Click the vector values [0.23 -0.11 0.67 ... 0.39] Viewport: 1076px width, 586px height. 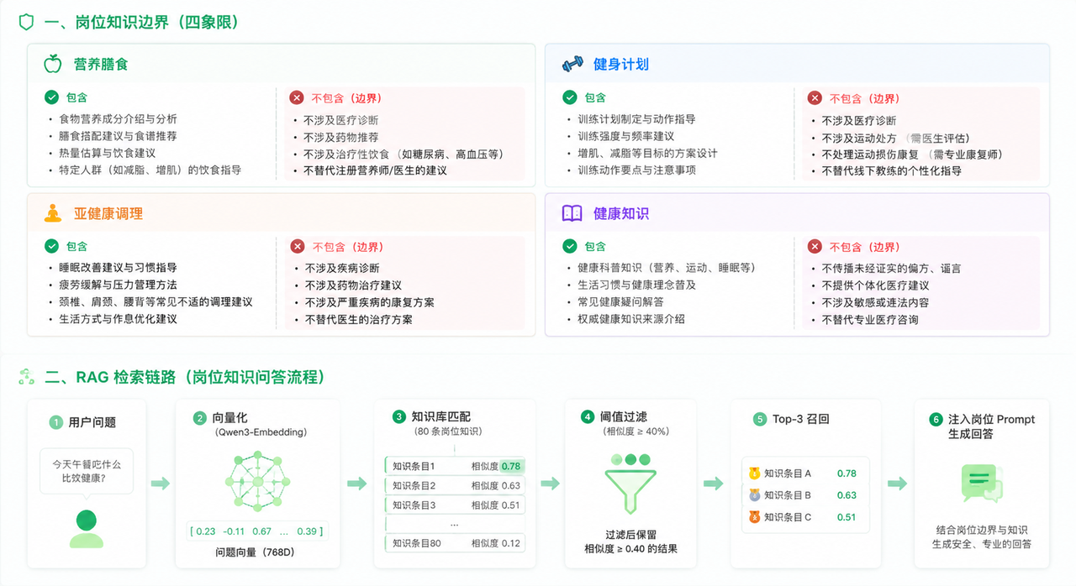(x=257, y=531)
